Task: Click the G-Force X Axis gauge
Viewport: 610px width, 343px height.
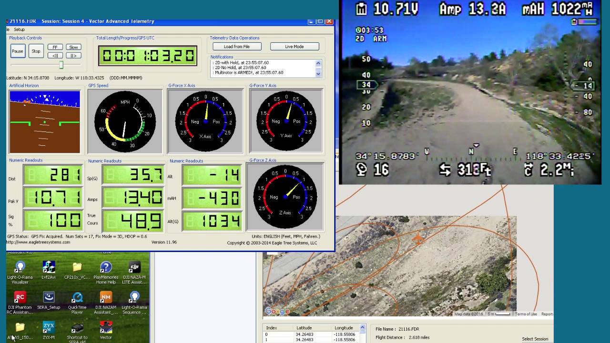Action: [x=205, y=121]
